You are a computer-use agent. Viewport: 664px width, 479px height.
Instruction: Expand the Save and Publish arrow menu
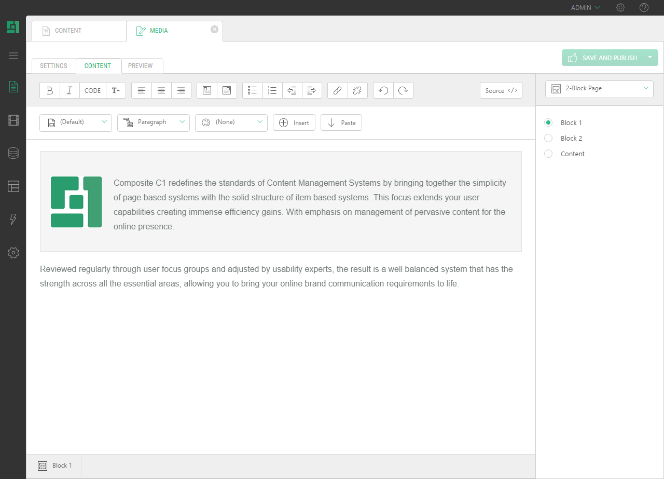(650, 58)
